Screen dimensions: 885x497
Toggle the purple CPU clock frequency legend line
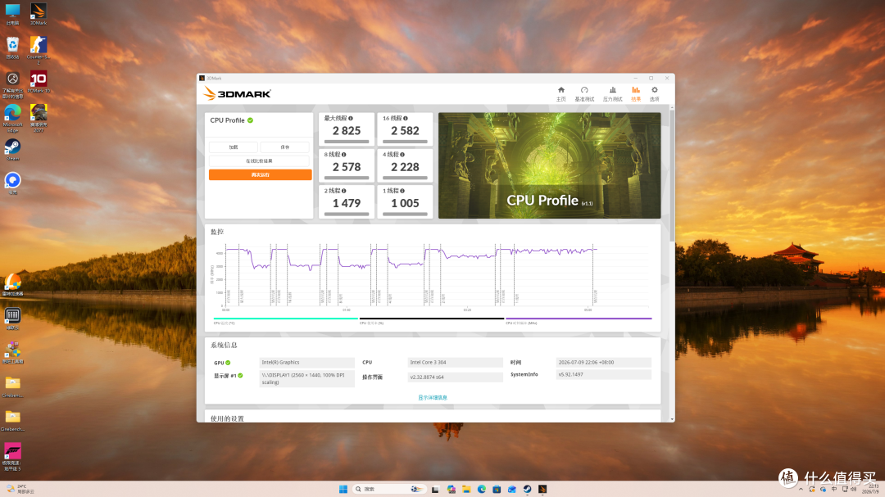click(x=579, y=319)
